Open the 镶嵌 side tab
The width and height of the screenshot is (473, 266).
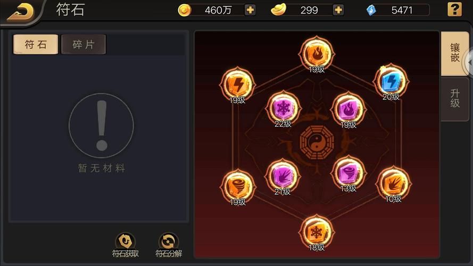tap(454, 53)
